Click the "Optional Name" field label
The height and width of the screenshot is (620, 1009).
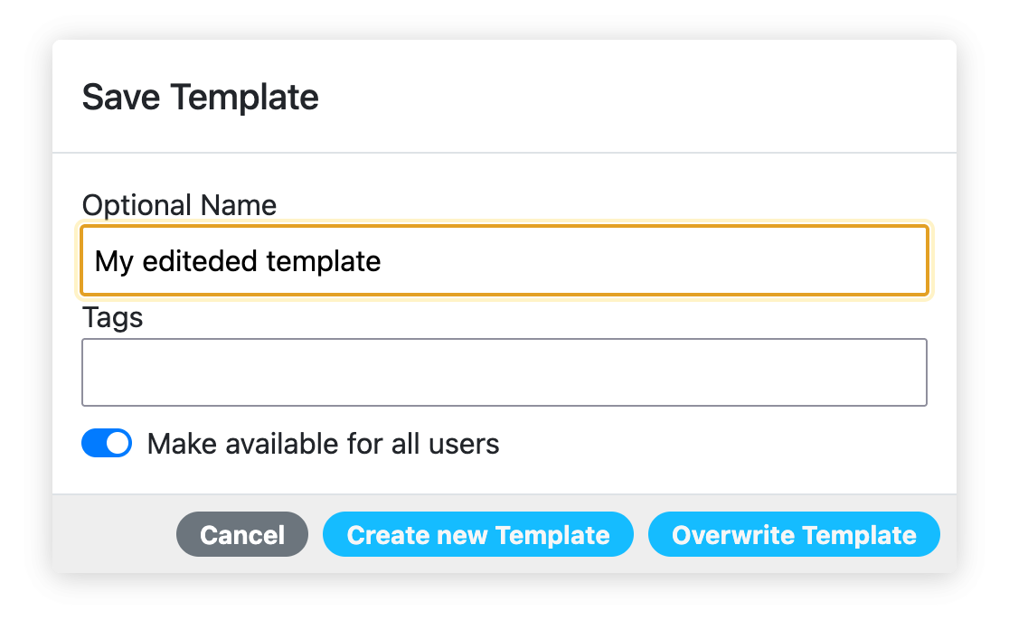[x=179, y=205]
